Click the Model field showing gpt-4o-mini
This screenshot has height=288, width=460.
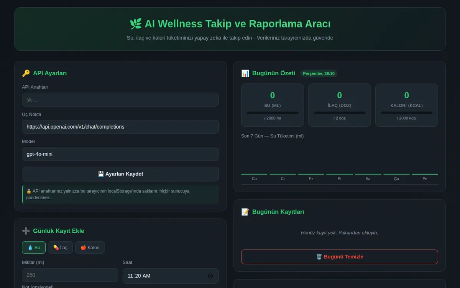(x=120, y=154)
